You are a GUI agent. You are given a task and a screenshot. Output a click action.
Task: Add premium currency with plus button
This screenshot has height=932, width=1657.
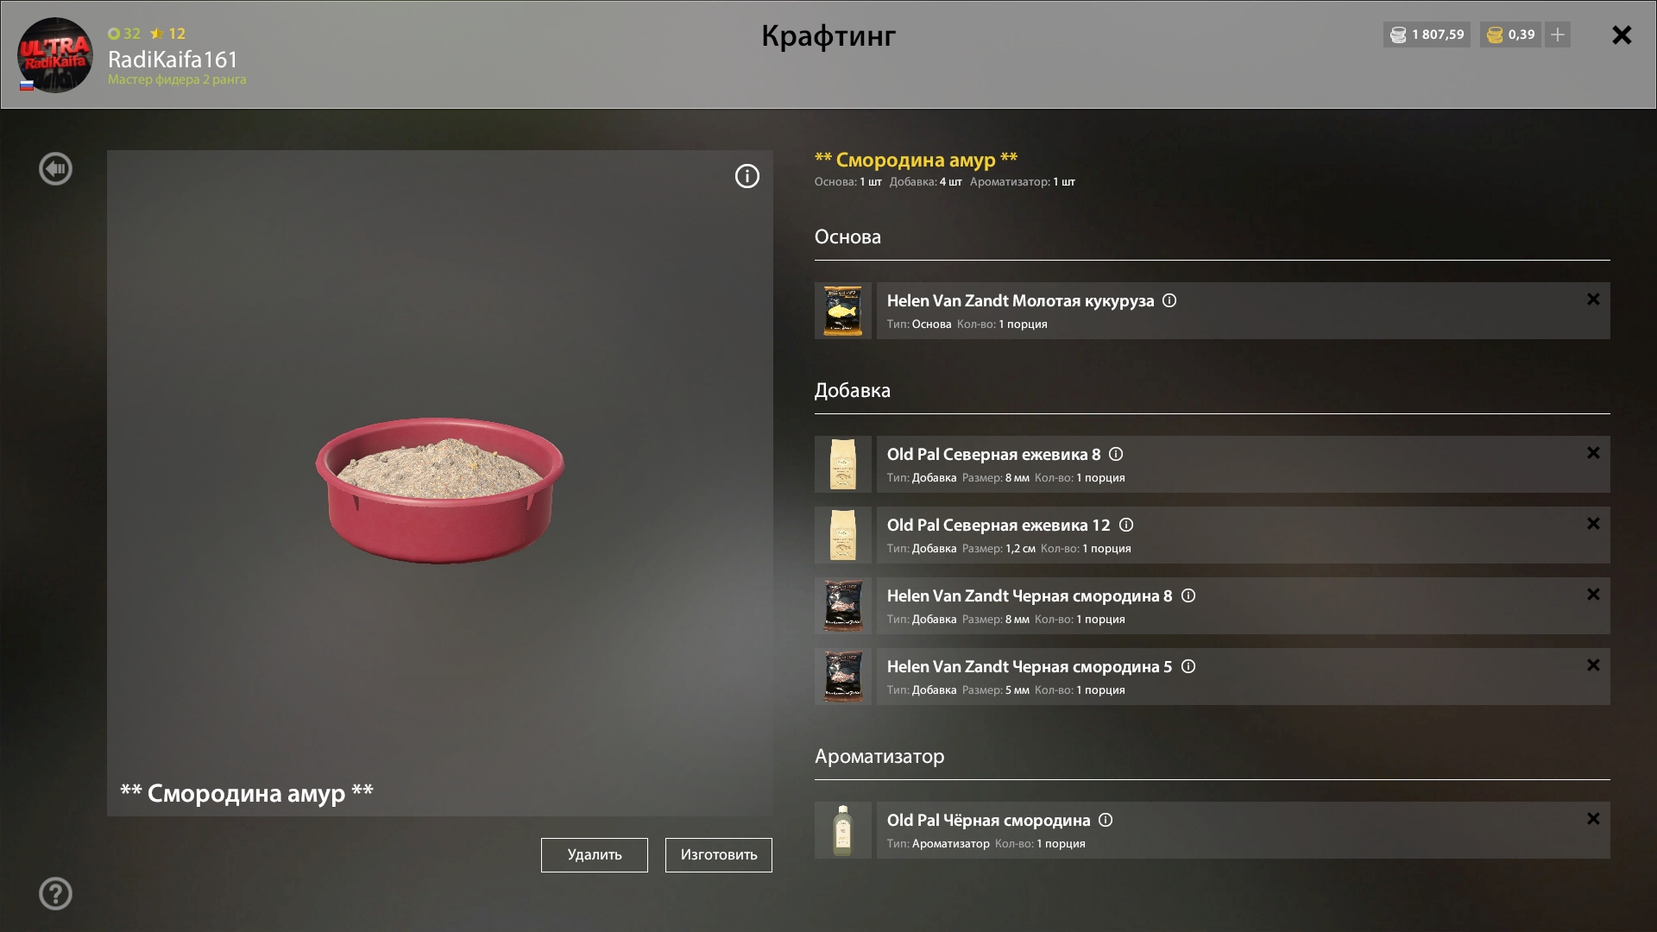tap(1558, 35)
